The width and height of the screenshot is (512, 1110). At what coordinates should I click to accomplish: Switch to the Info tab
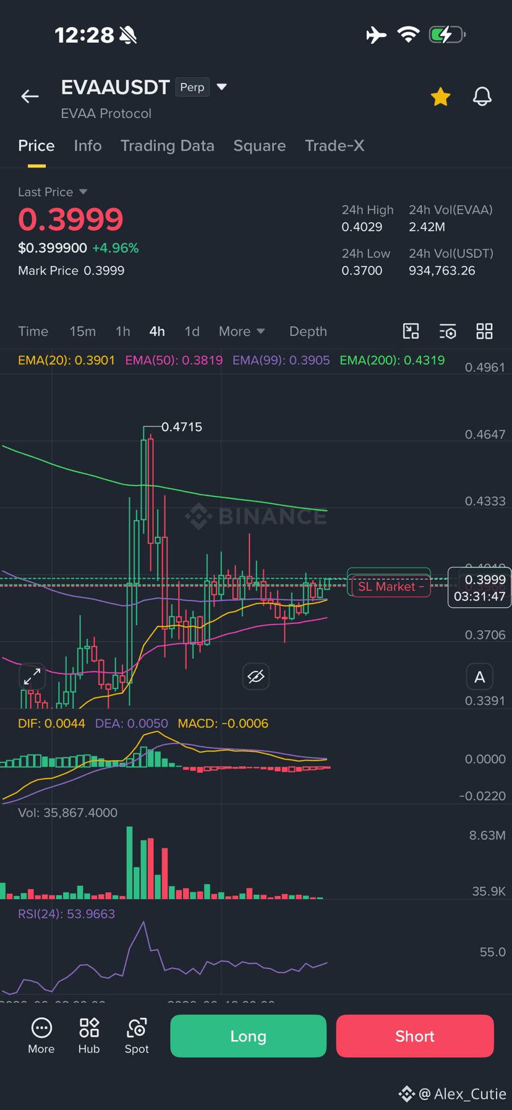[88, 146]
